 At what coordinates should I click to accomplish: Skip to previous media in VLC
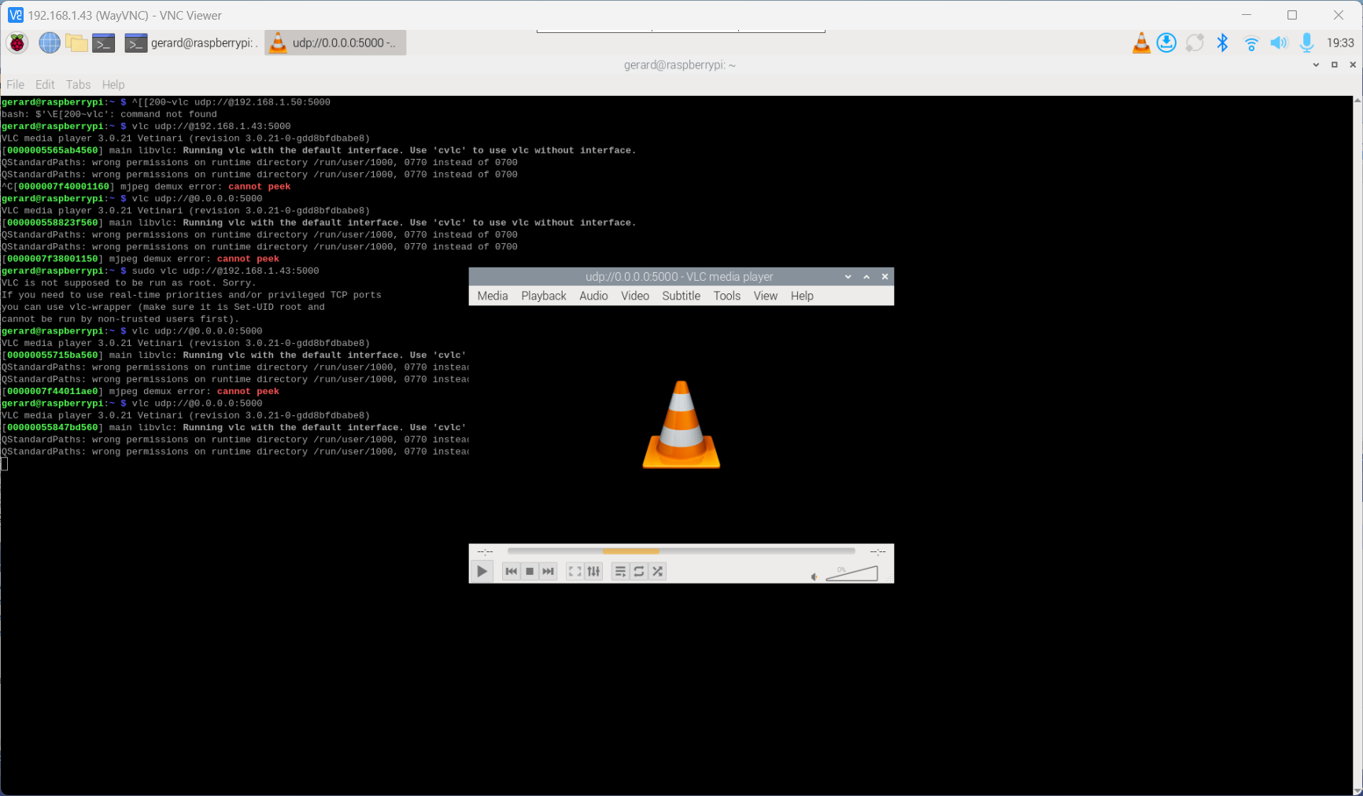512,572
